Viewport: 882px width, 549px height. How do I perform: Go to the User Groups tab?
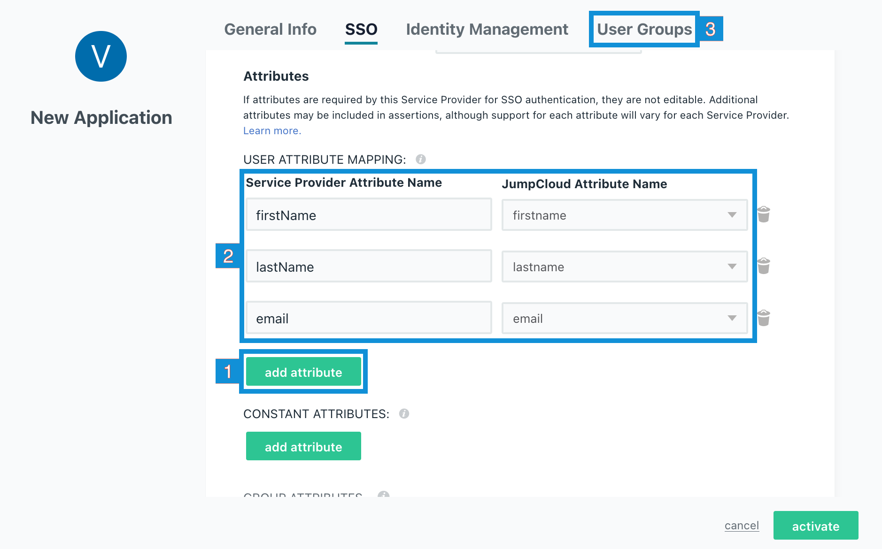[644, 30]
